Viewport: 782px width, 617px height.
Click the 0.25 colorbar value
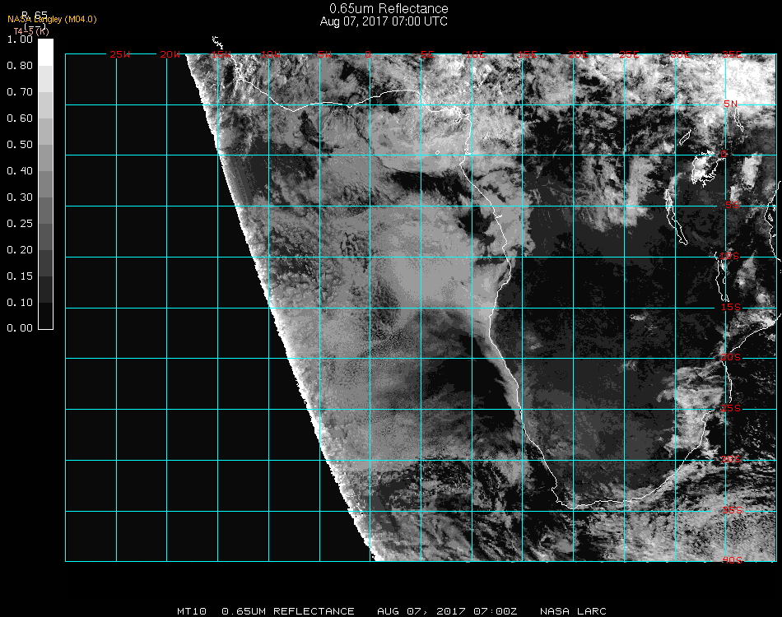tap(20, 223)
